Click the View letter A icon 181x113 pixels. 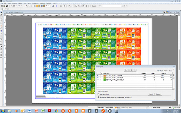click(76, 6)
